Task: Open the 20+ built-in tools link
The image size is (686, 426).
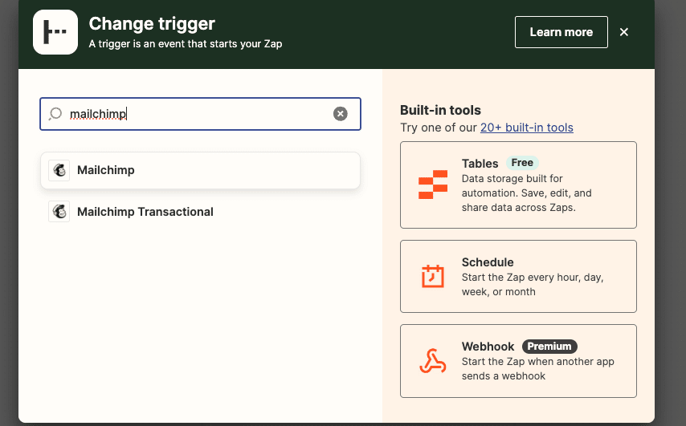Action: coord(527,127)
